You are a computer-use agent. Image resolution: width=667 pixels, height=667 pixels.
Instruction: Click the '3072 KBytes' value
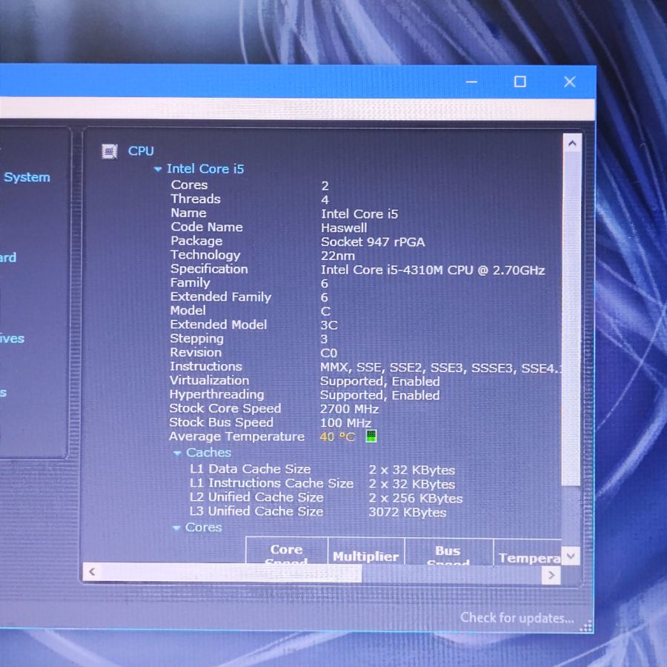[x=407, y=512]
